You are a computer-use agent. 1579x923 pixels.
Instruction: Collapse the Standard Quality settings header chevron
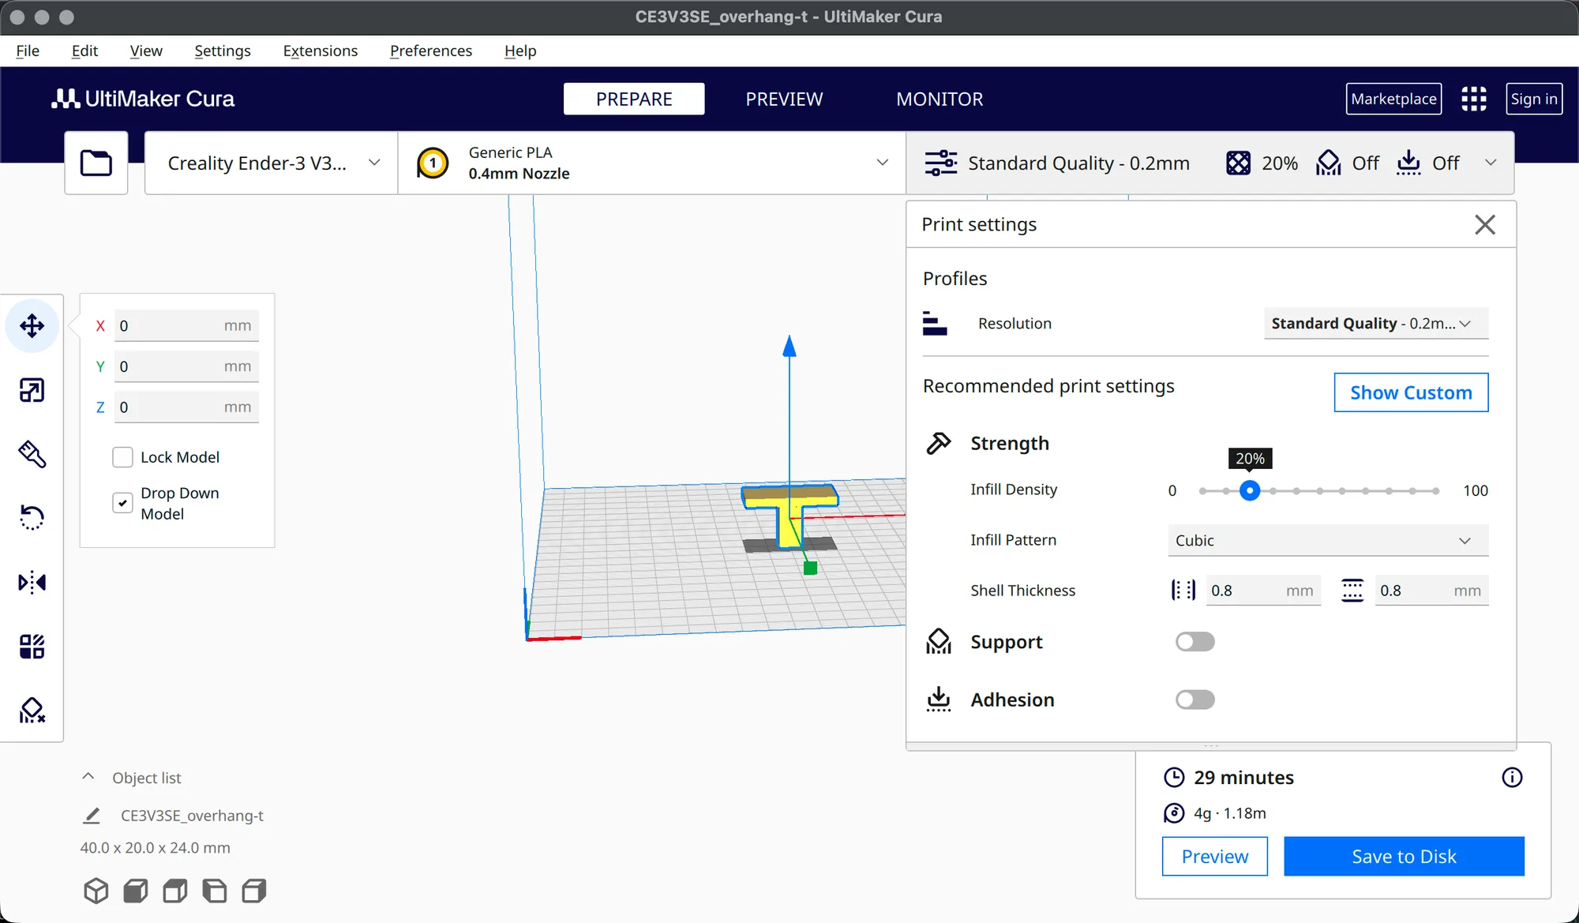point(1491,163)
